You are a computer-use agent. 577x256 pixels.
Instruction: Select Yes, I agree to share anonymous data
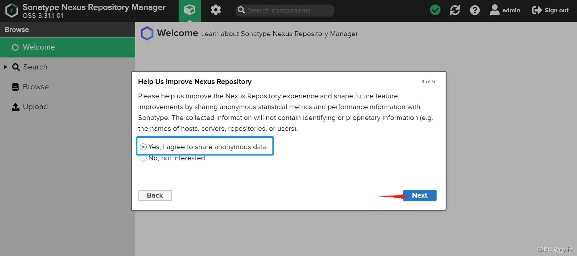pyautogui.click(x=143, y=147)
